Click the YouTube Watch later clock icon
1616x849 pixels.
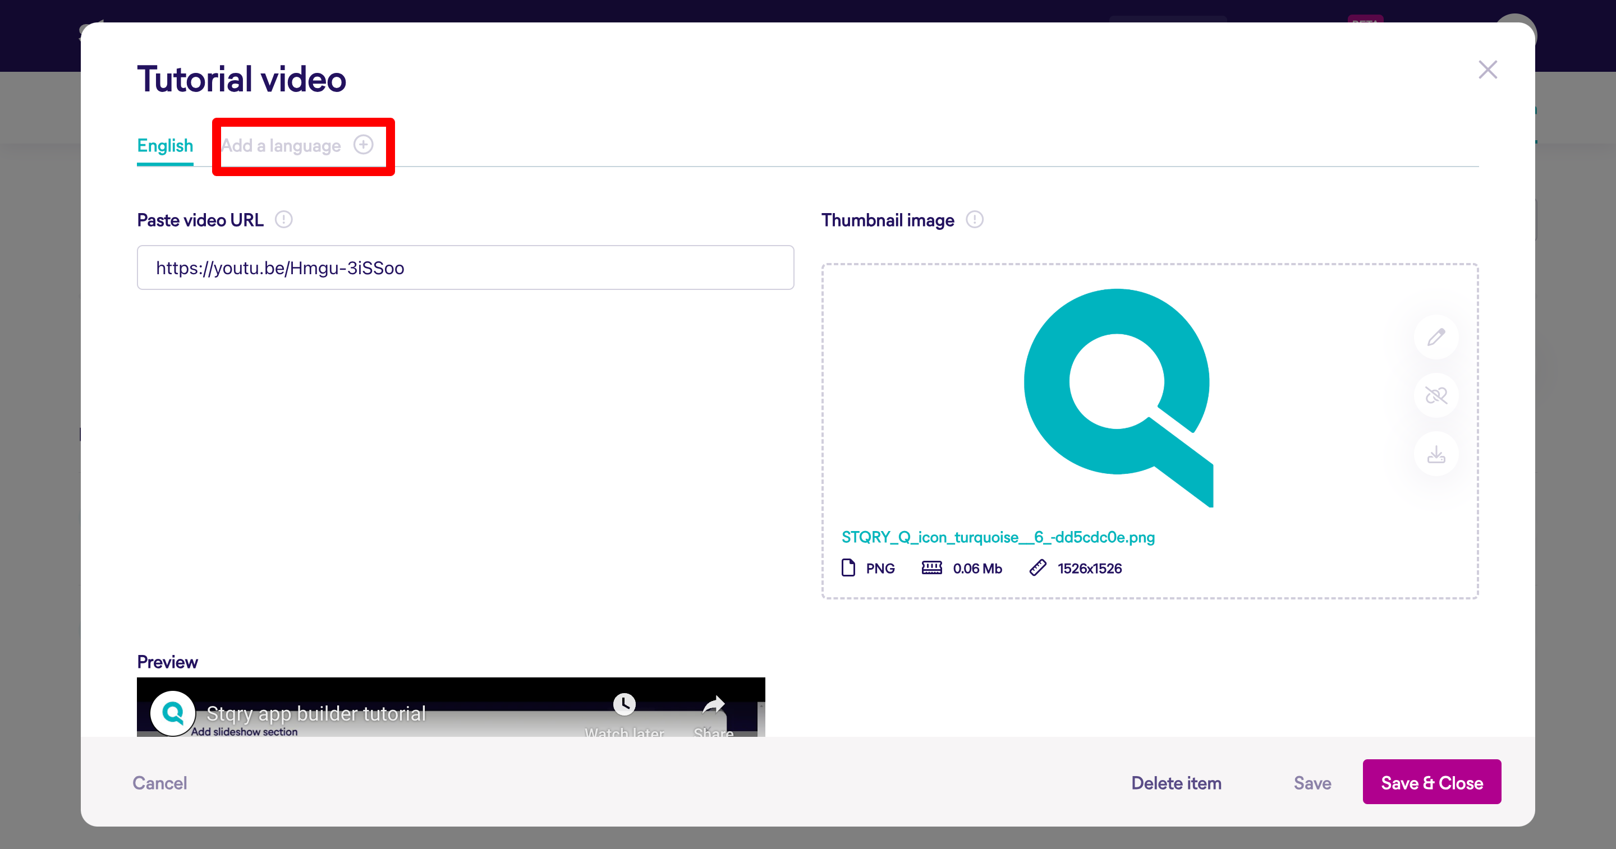click(624, 704)
